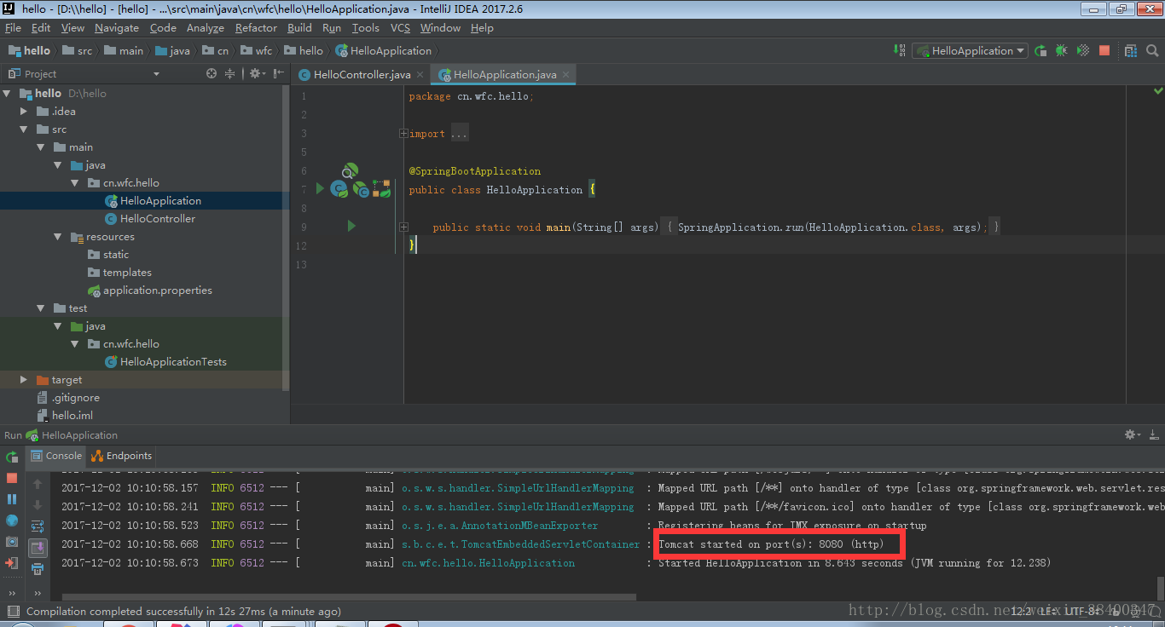Viewport: 1165px width, 627px height.
Task: Stop the application using top toolbar stop
Action: point(1104,51)
